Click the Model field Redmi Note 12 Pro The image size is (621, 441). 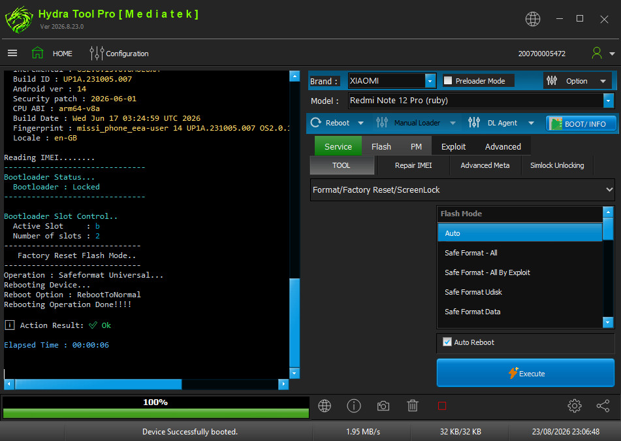point(475,101)
